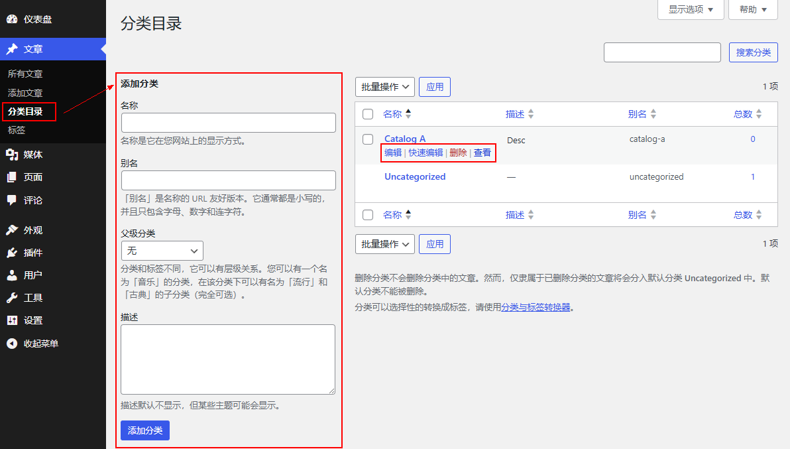
Task: Open the 父级分类 dropdown
Action: 162,251
